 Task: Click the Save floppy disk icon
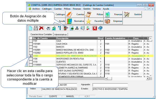(x=36, y=28)
